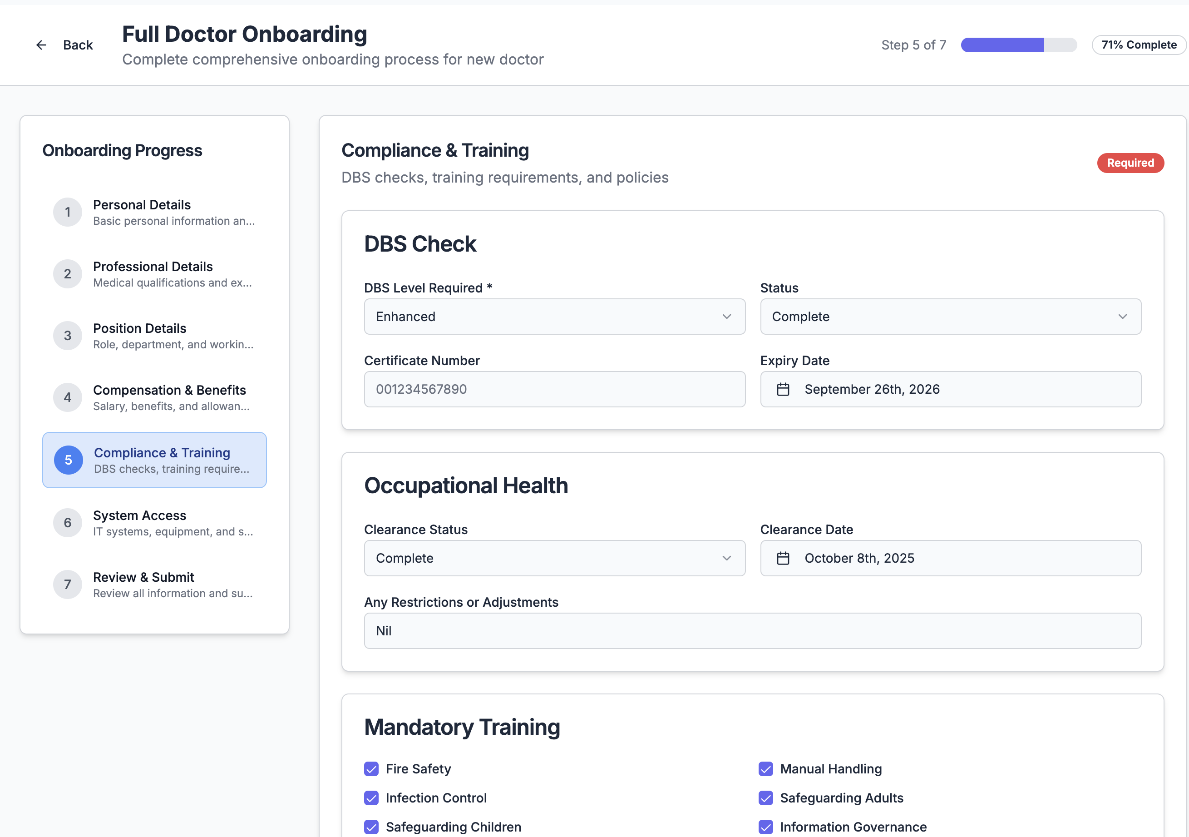Click the Certificate Number input field

554,389
